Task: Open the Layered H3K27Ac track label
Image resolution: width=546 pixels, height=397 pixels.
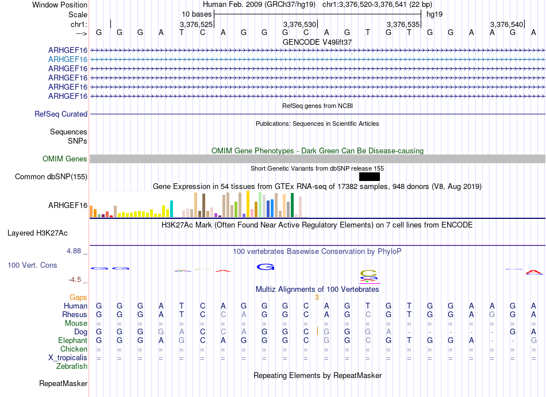Action: [37, 233]
